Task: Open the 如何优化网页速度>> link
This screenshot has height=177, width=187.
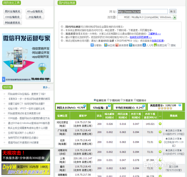Action: (x=141, y=37)
